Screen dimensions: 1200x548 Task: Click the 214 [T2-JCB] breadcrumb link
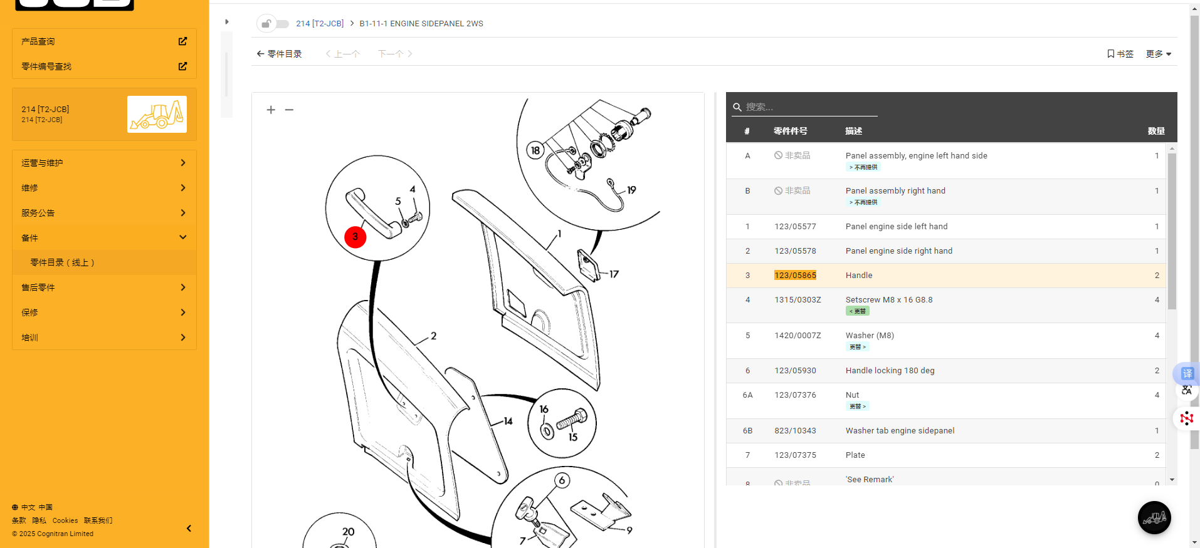pyautogui.click(x=320, y=24)
